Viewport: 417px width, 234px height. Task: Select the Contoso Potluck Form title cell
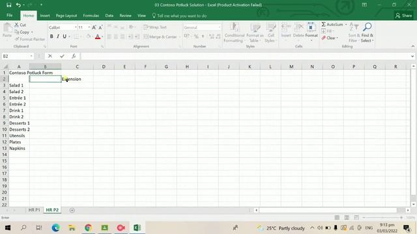(19, 73)
